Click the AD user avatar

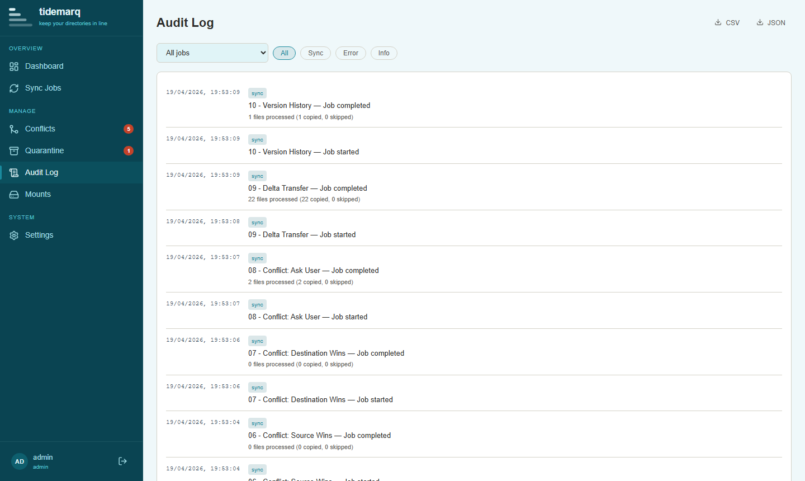click(x=20, y=461)
